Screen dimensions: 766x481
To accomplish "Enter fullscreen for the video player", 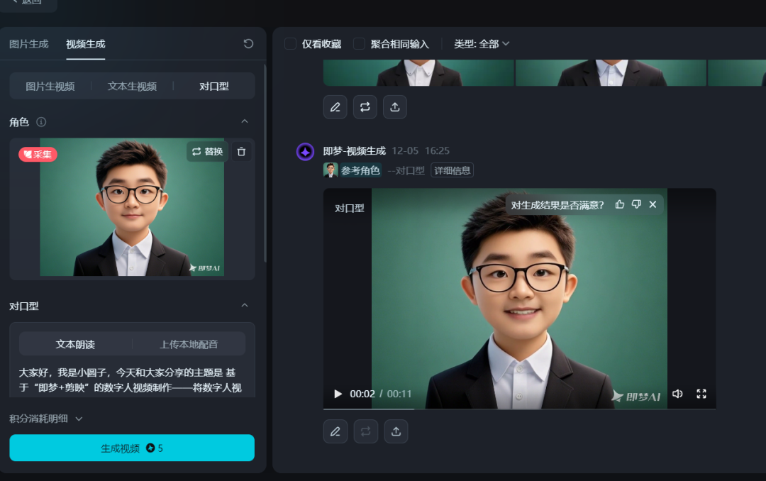I will point(701,394).
